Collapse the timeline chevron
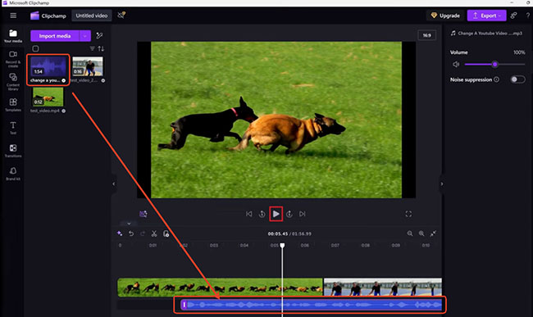The width and height of the screenshot is (533, 317). tap(129, 224)
